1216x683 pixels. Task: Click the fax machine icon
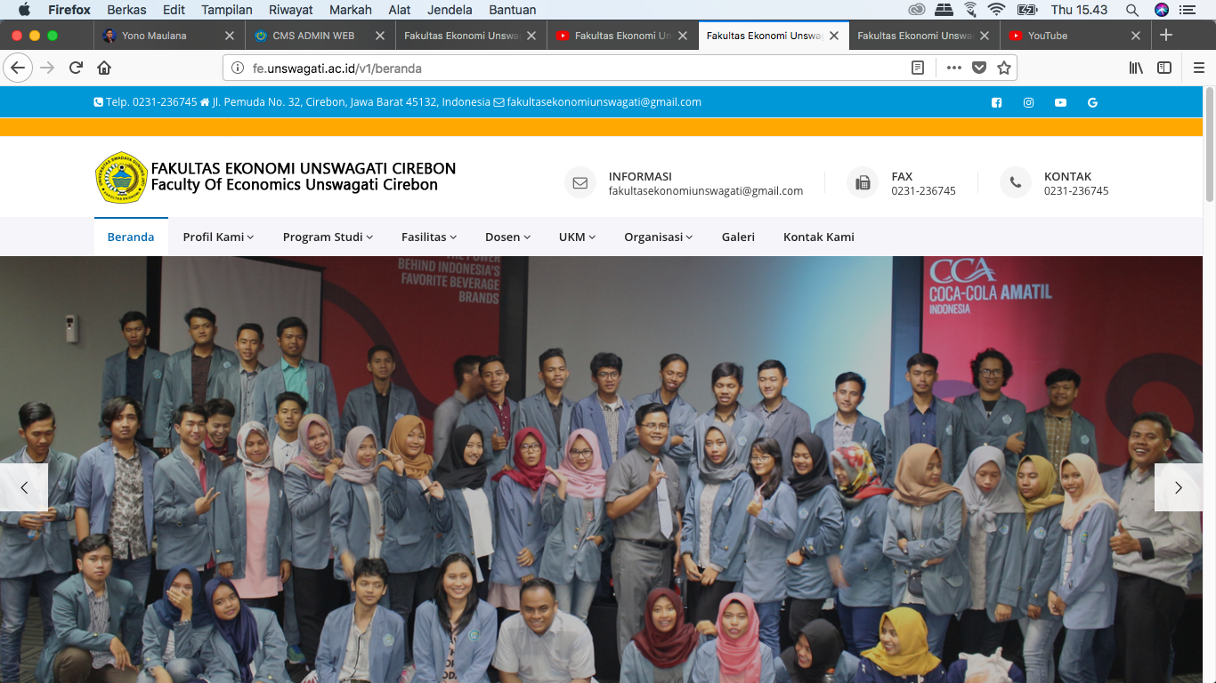coord(863,182)
